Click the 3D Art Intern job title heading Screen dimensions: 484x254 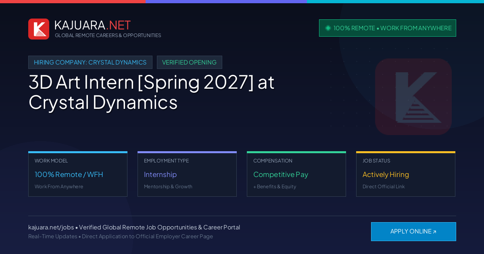click(x=151, y=92)
